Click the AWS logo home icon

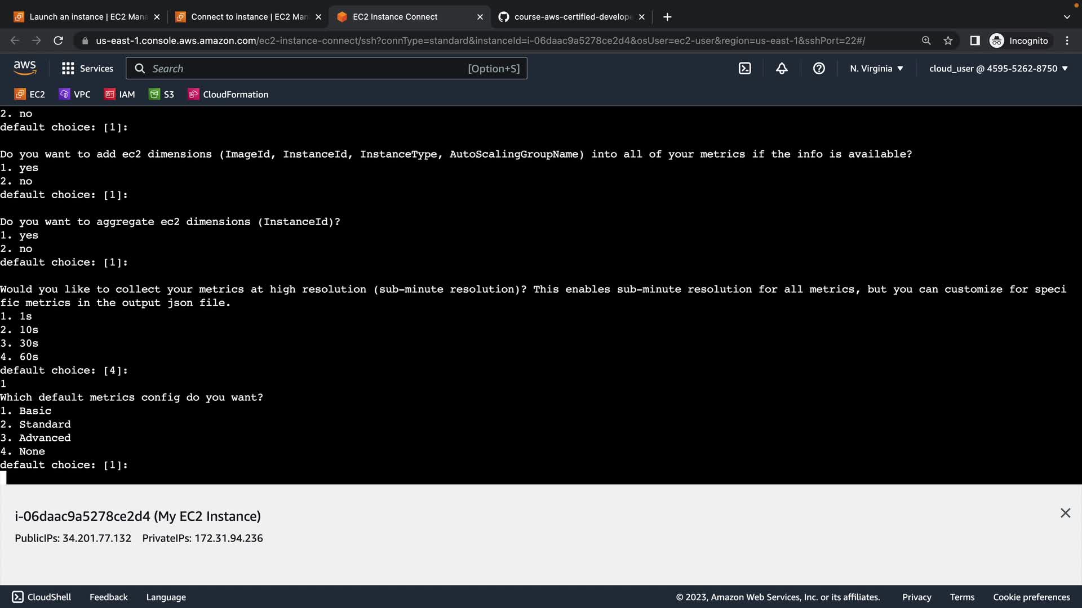[x=25, y=68]
